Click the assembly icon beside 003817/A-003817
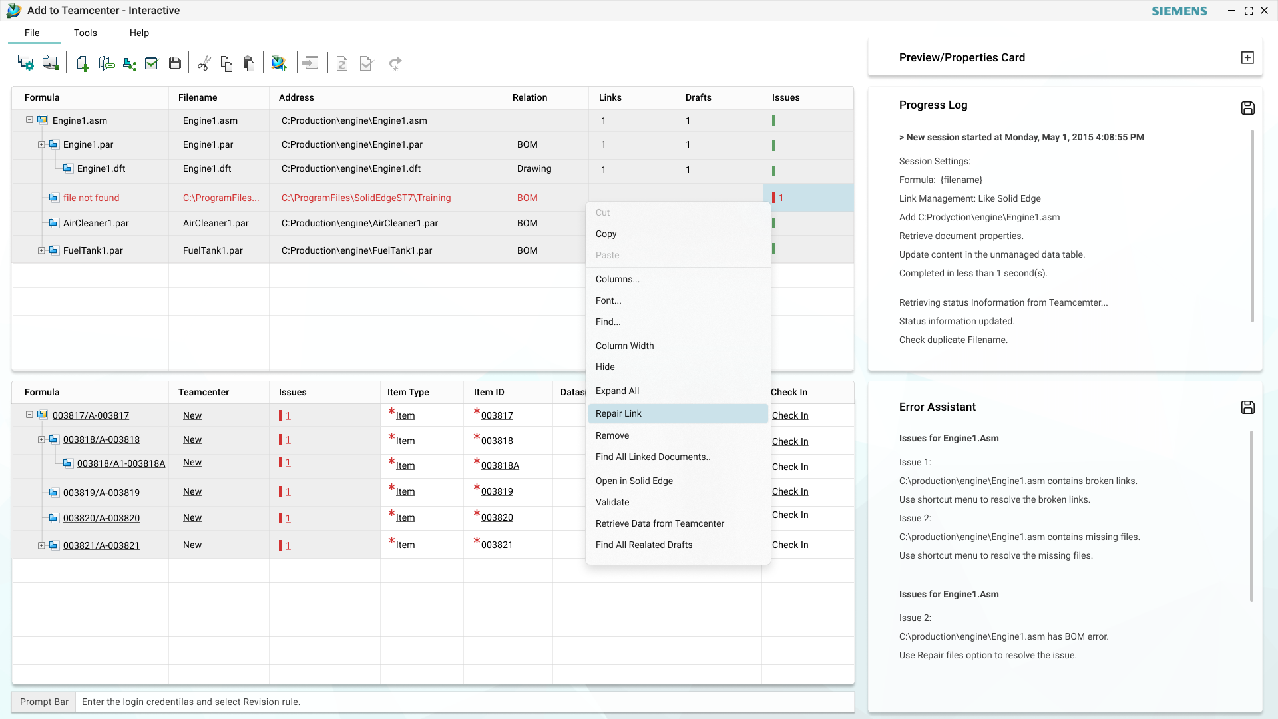1278x719 pixels. click(x=43, y=415)
